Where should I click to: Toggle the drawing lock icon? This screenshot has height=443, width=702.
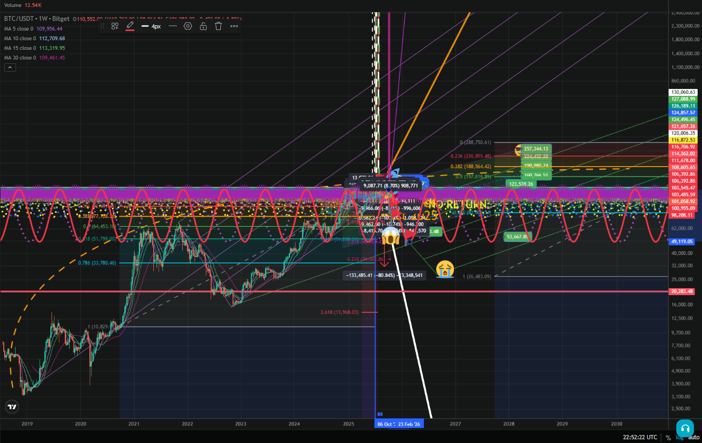point(203,26)
